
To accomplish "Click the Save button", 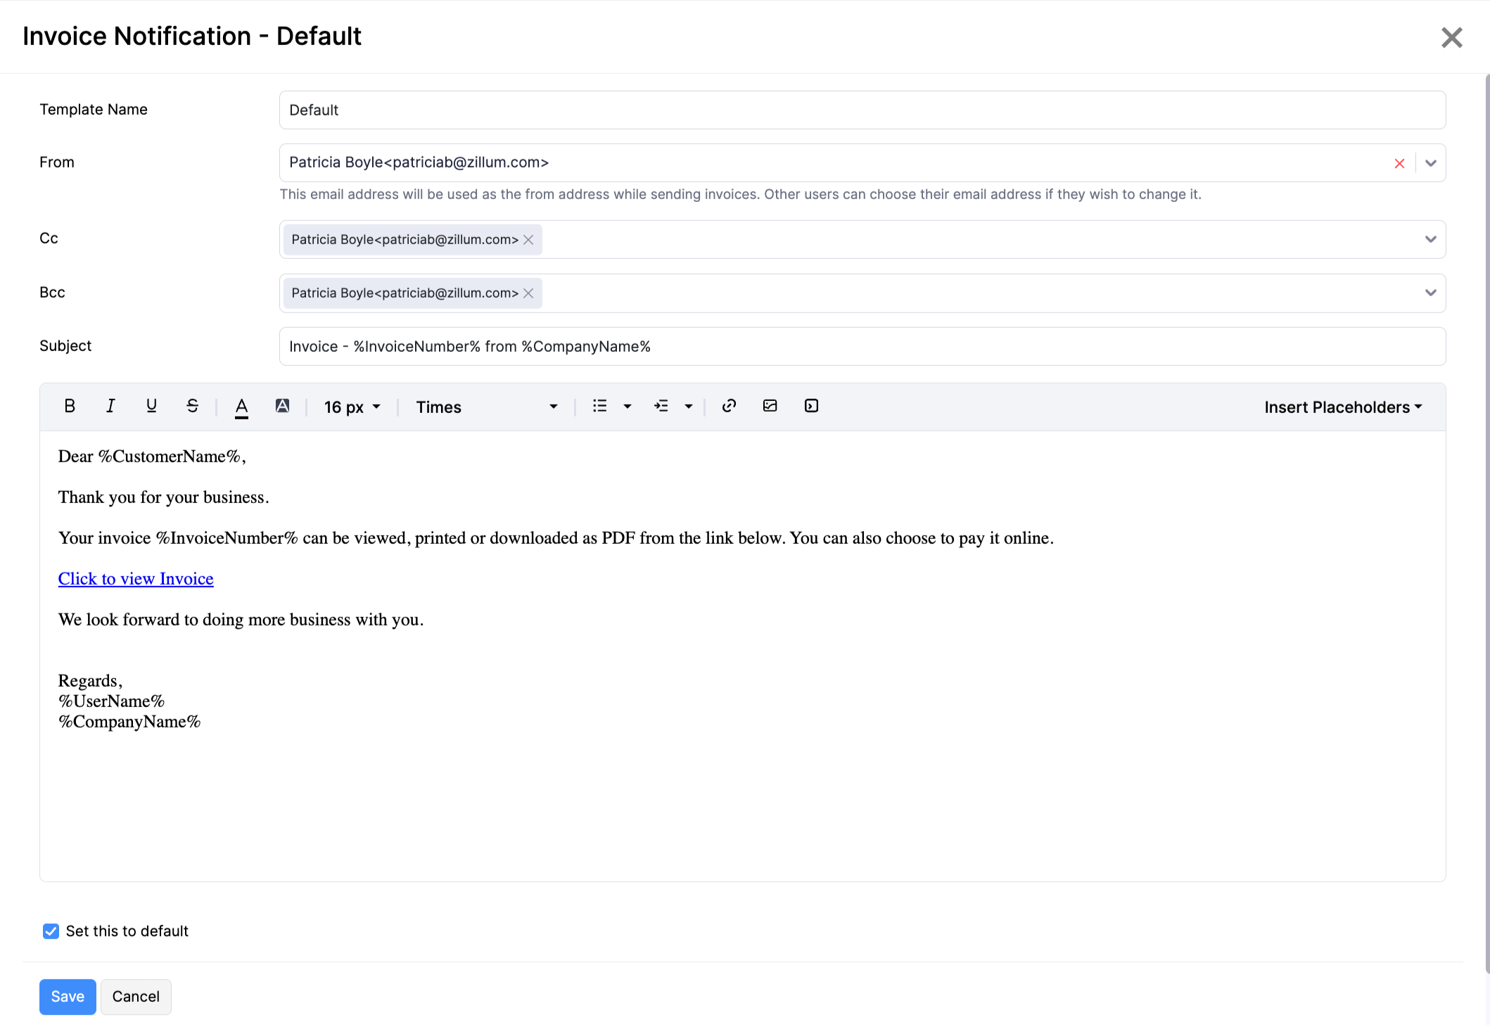I will (x=68, y=997).
